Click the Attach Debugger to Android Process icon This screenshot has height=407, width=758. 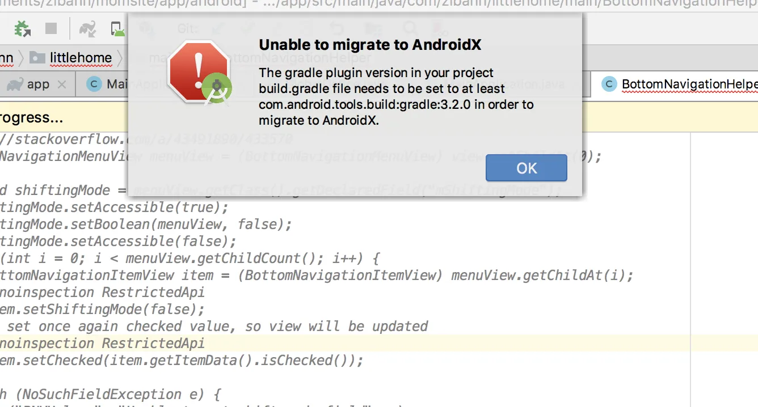(x=23, y=28)
